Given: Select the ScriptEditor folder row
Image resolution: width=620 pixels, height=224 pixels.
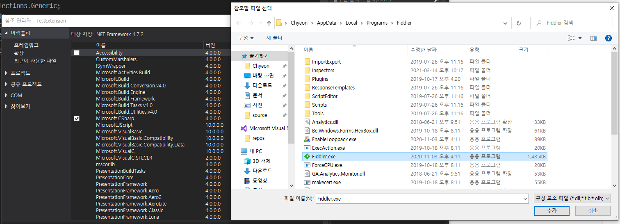Looking at the screenshot, I should click(x=424, y=96).
